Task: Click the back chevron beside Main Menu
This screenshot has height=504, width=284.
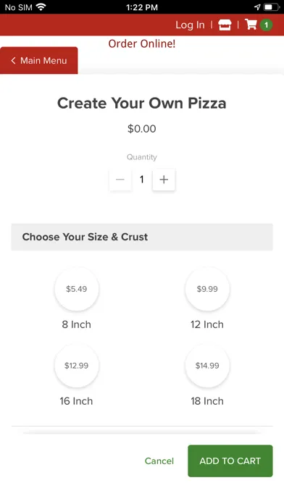Action: point(13,60)
